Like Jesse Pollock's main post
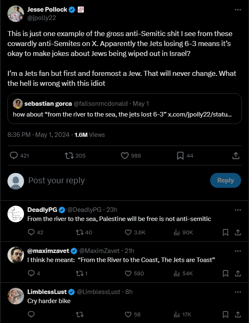The image size is (249, 323). click(125, 155)
